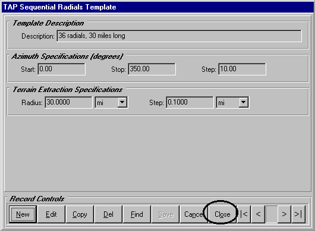Go to the next record
Screen dimensions: 315x231
[x=284, y=214]
